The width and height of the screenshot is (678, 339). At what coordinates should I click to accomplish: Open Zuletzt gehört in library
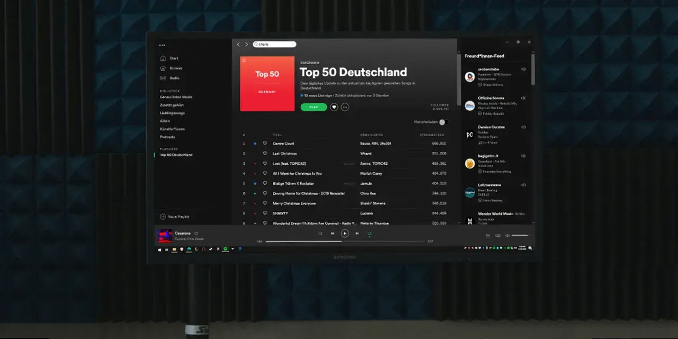pos(172,105)
